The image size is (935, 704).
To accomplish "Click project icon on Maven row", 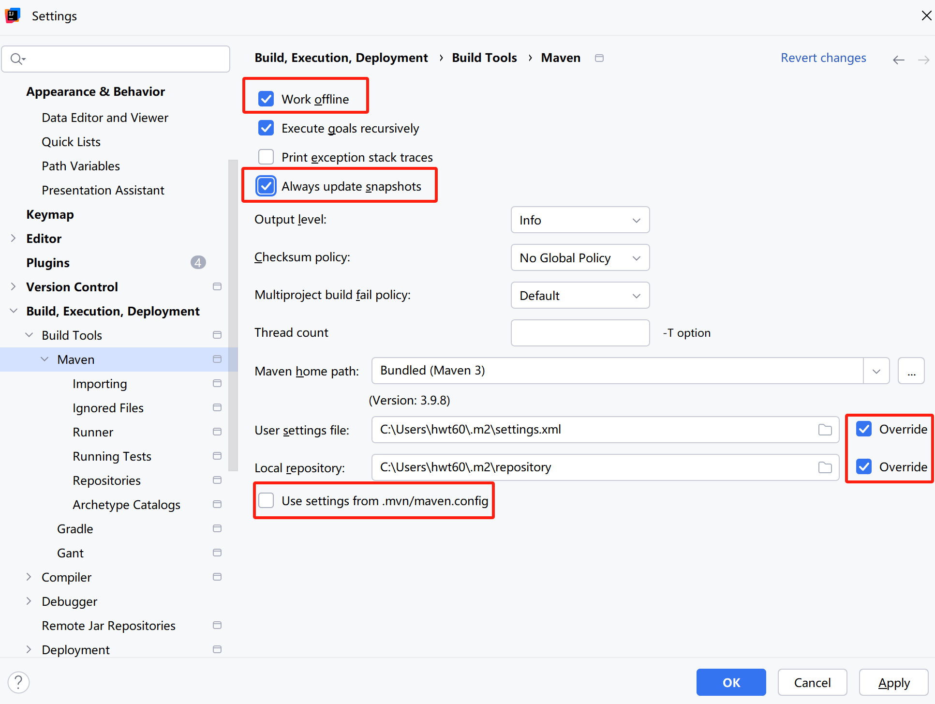I will [217, 359].
